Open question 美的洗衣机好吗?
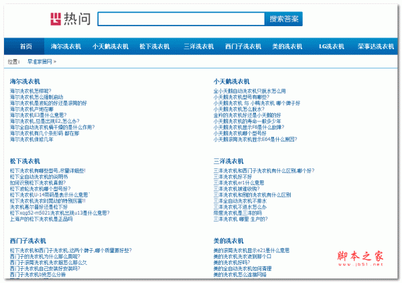The image size is (402, 283). point(232,262)
